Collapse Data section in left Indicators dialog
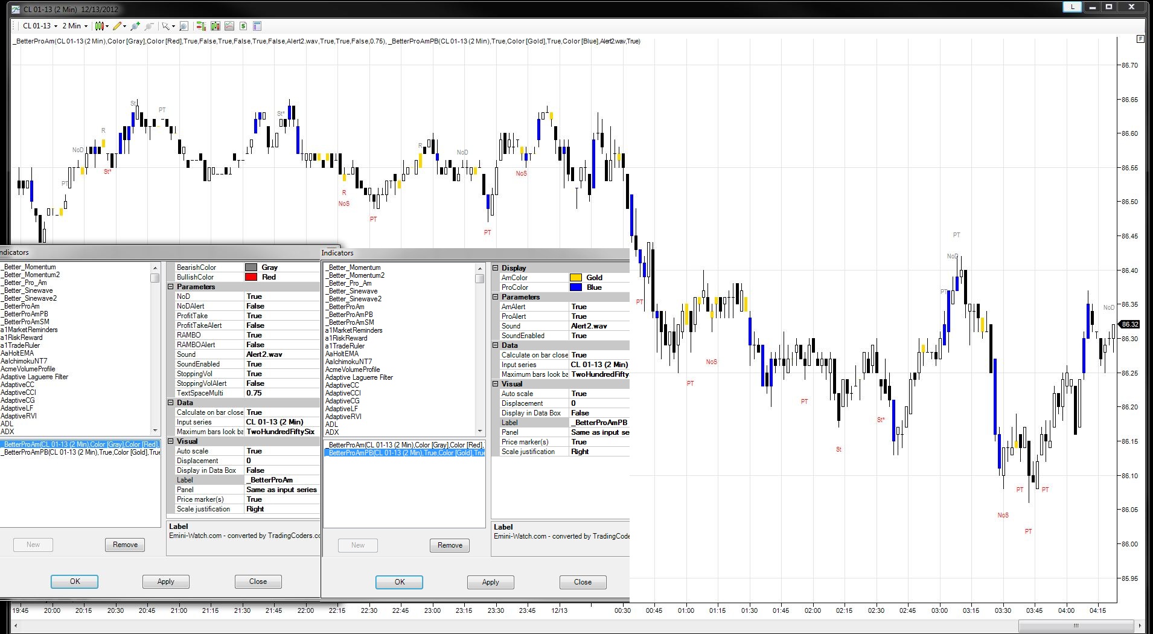The height and width of the screenshot is (634, 1153). pos(171,403)
